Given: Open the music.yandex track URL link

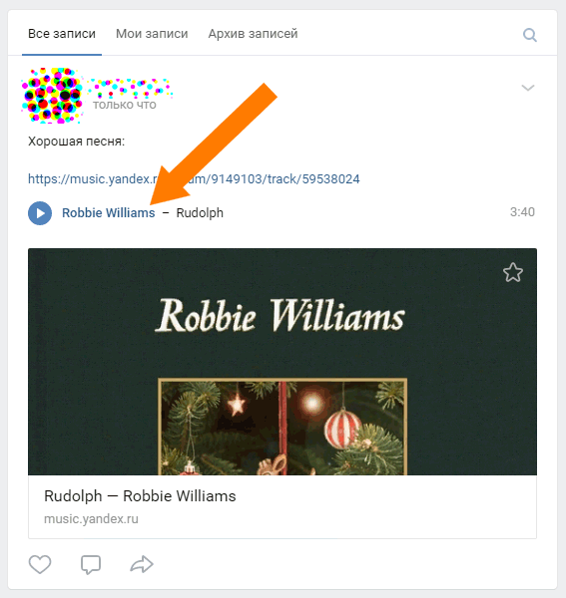Looking at the screenshot, I should 194,178.
